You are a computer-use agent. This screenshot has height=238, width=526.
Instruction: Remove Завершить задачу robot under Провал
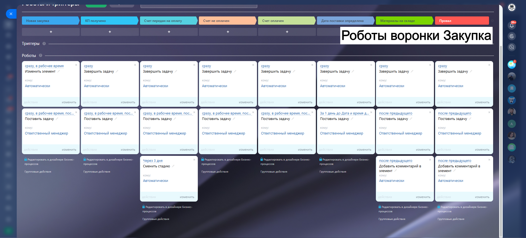click(489, 65)
